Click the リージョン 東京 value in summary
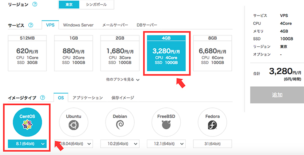The image size is (304, 155). coord(284,47)
